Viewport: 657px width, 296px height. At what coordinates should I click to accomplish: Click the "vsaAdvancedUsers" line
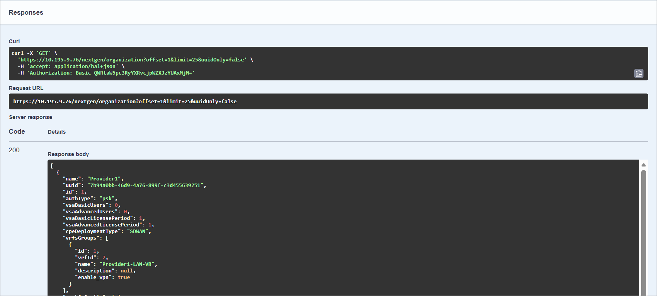point(96,212)
